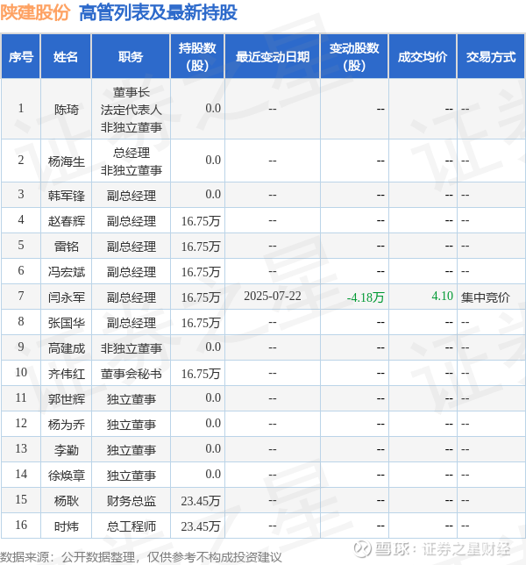Select the name 雷铭
The image size is (526, 565).
tap(67, 247)
